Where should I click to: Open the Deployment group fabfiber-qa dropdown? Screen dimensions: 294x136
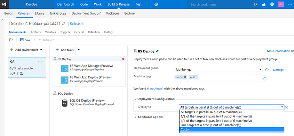(x=218, y=70)
